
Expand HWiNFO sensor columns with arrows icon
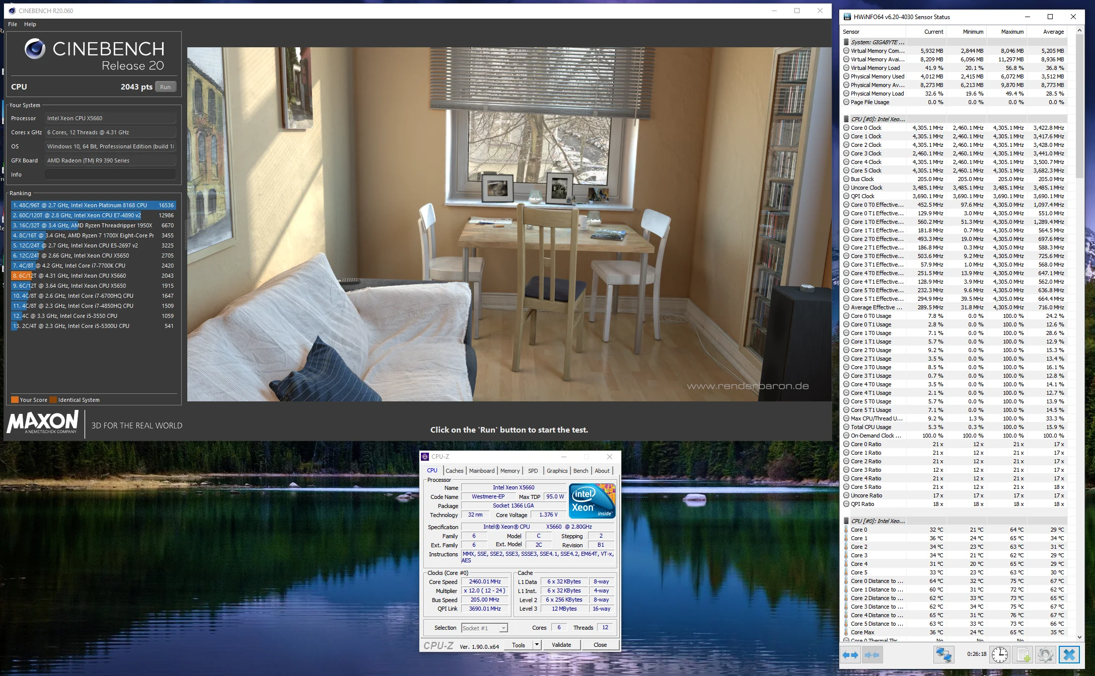click(851, 655)
